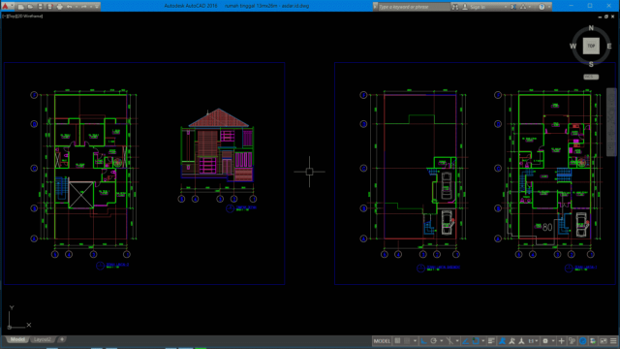Click the keyword search field
620x349 pixels.
coord(414,7)
